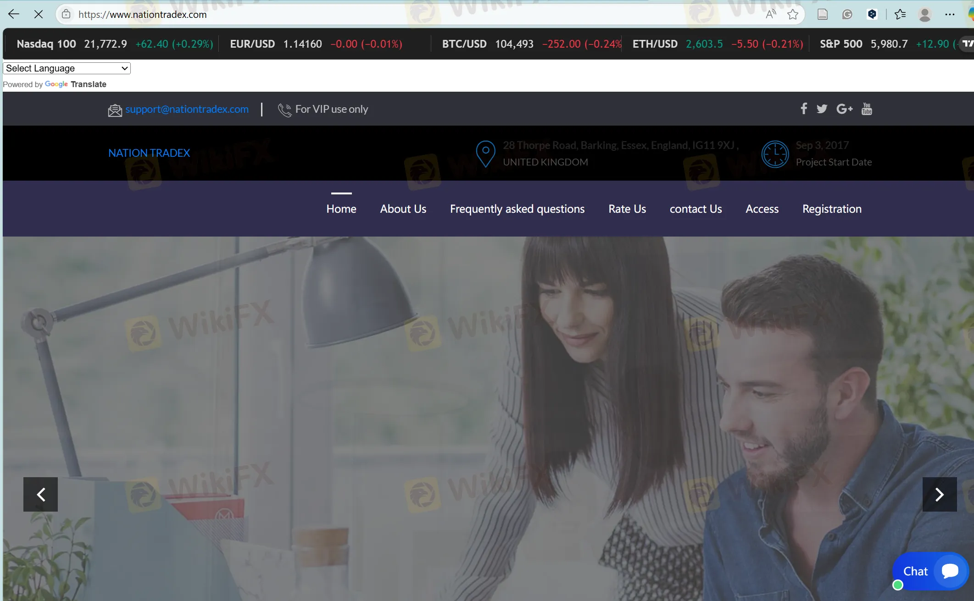Click the location pin icon near the address
This screenshot has width=974, height=601.
pos(485,154)
